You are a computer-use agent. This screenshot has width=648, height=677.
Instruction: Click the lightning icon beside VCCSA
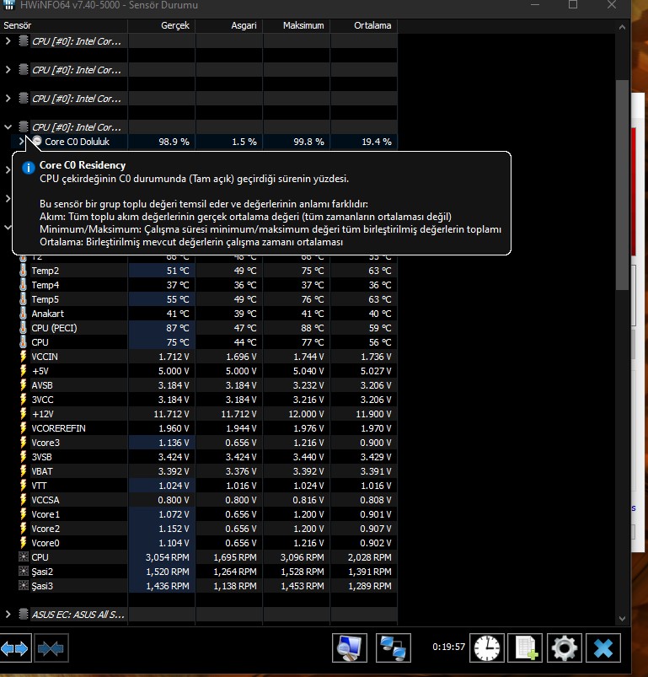click(23, 500)
